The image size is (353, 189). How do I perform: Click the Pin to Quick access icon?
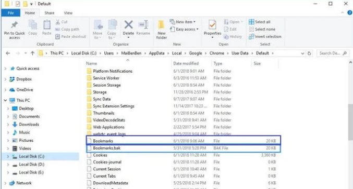(15, 25)
